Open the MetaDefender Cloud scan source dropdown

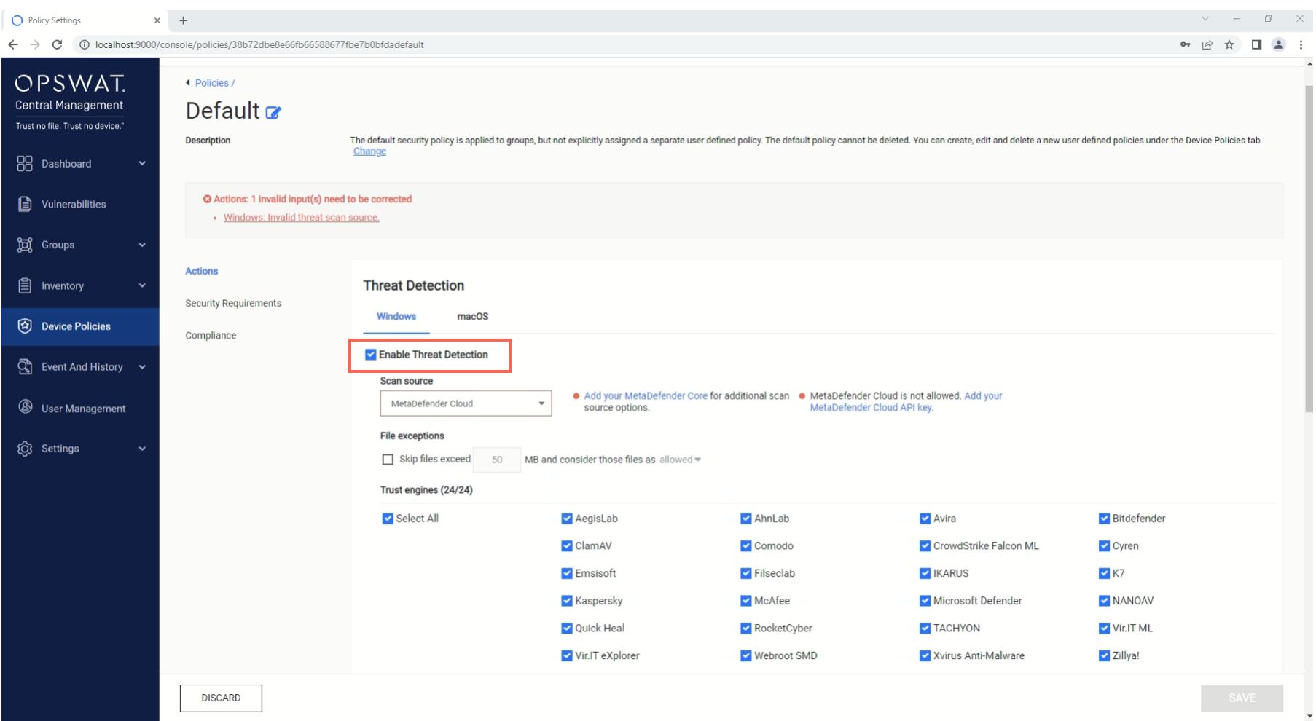(x=466, y=403)
